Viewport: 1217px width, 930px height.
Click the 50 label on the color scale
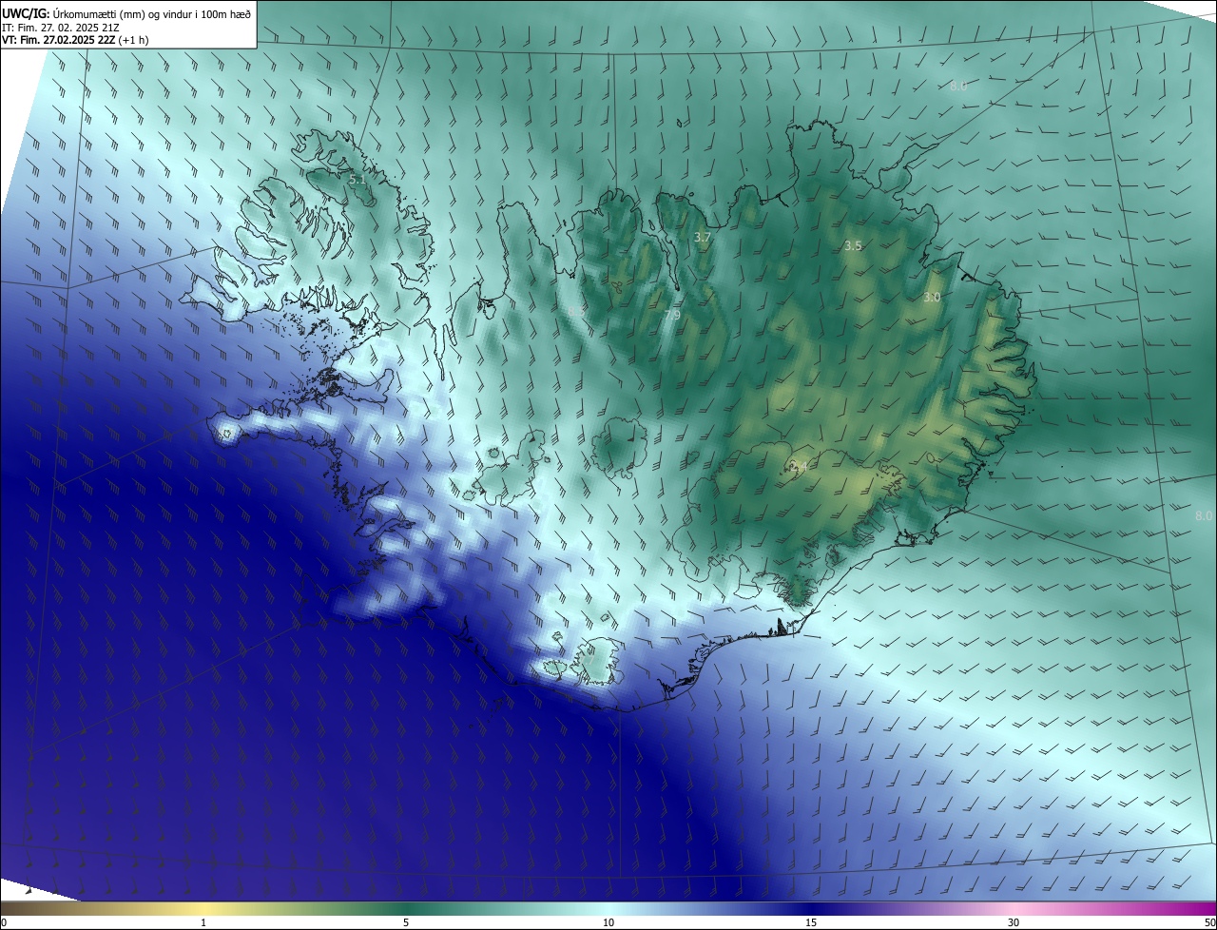[1209, 922]
